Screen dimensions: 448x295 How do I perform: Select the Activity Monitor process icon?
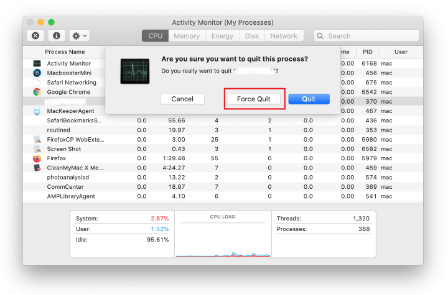point(37,63)
